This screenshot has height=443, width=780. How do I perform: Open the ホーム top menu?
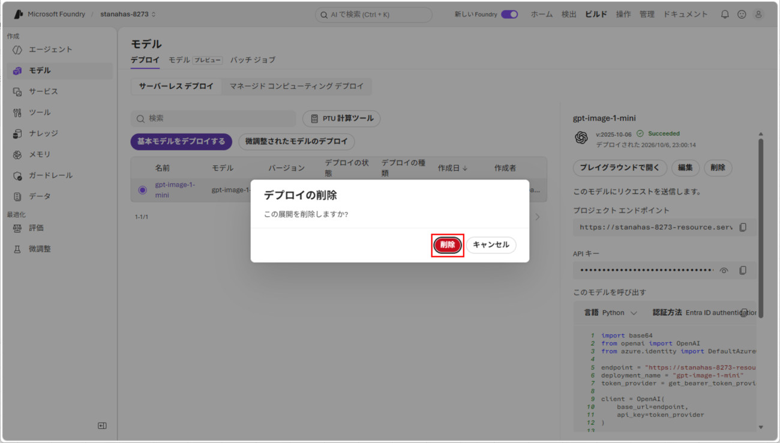point(542,14)
